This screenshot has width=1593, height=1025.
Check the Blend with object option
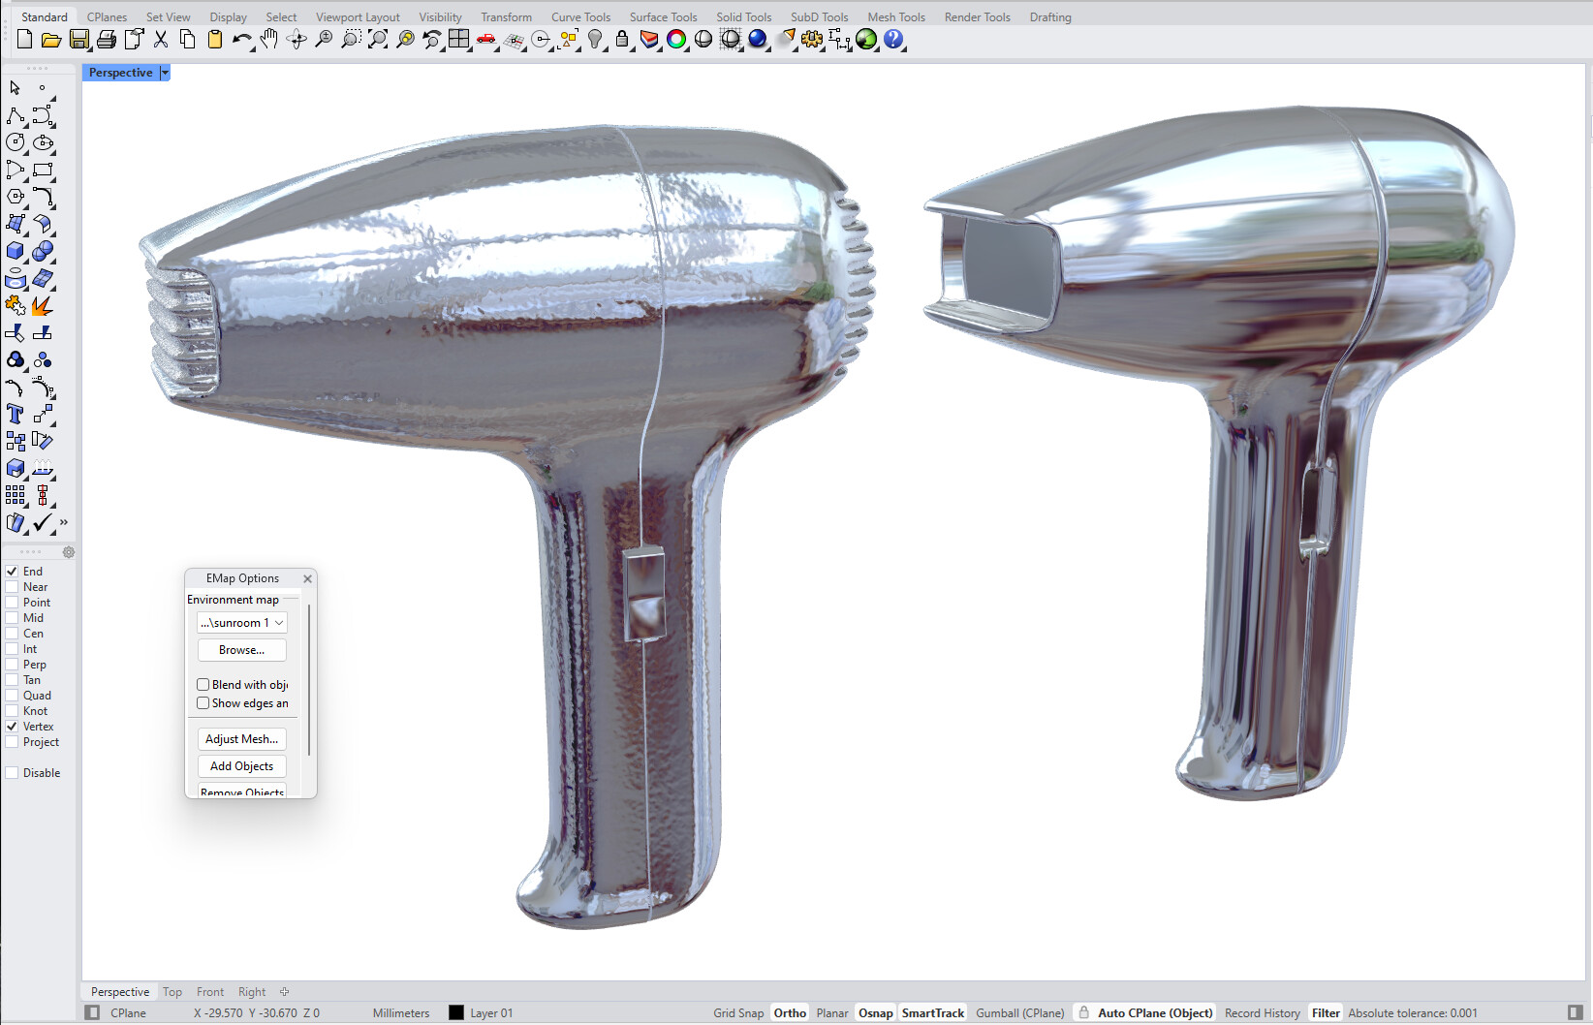tap(203, 685)
